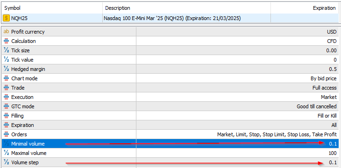This screenshot has height=168, width=341.
Task: Click the icon beside the Calculation property
Action: [x=7, y=41]
